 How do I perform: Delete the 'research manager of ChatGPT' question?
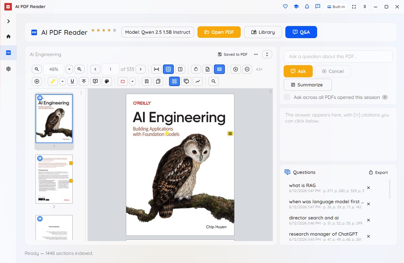[369, 236]
